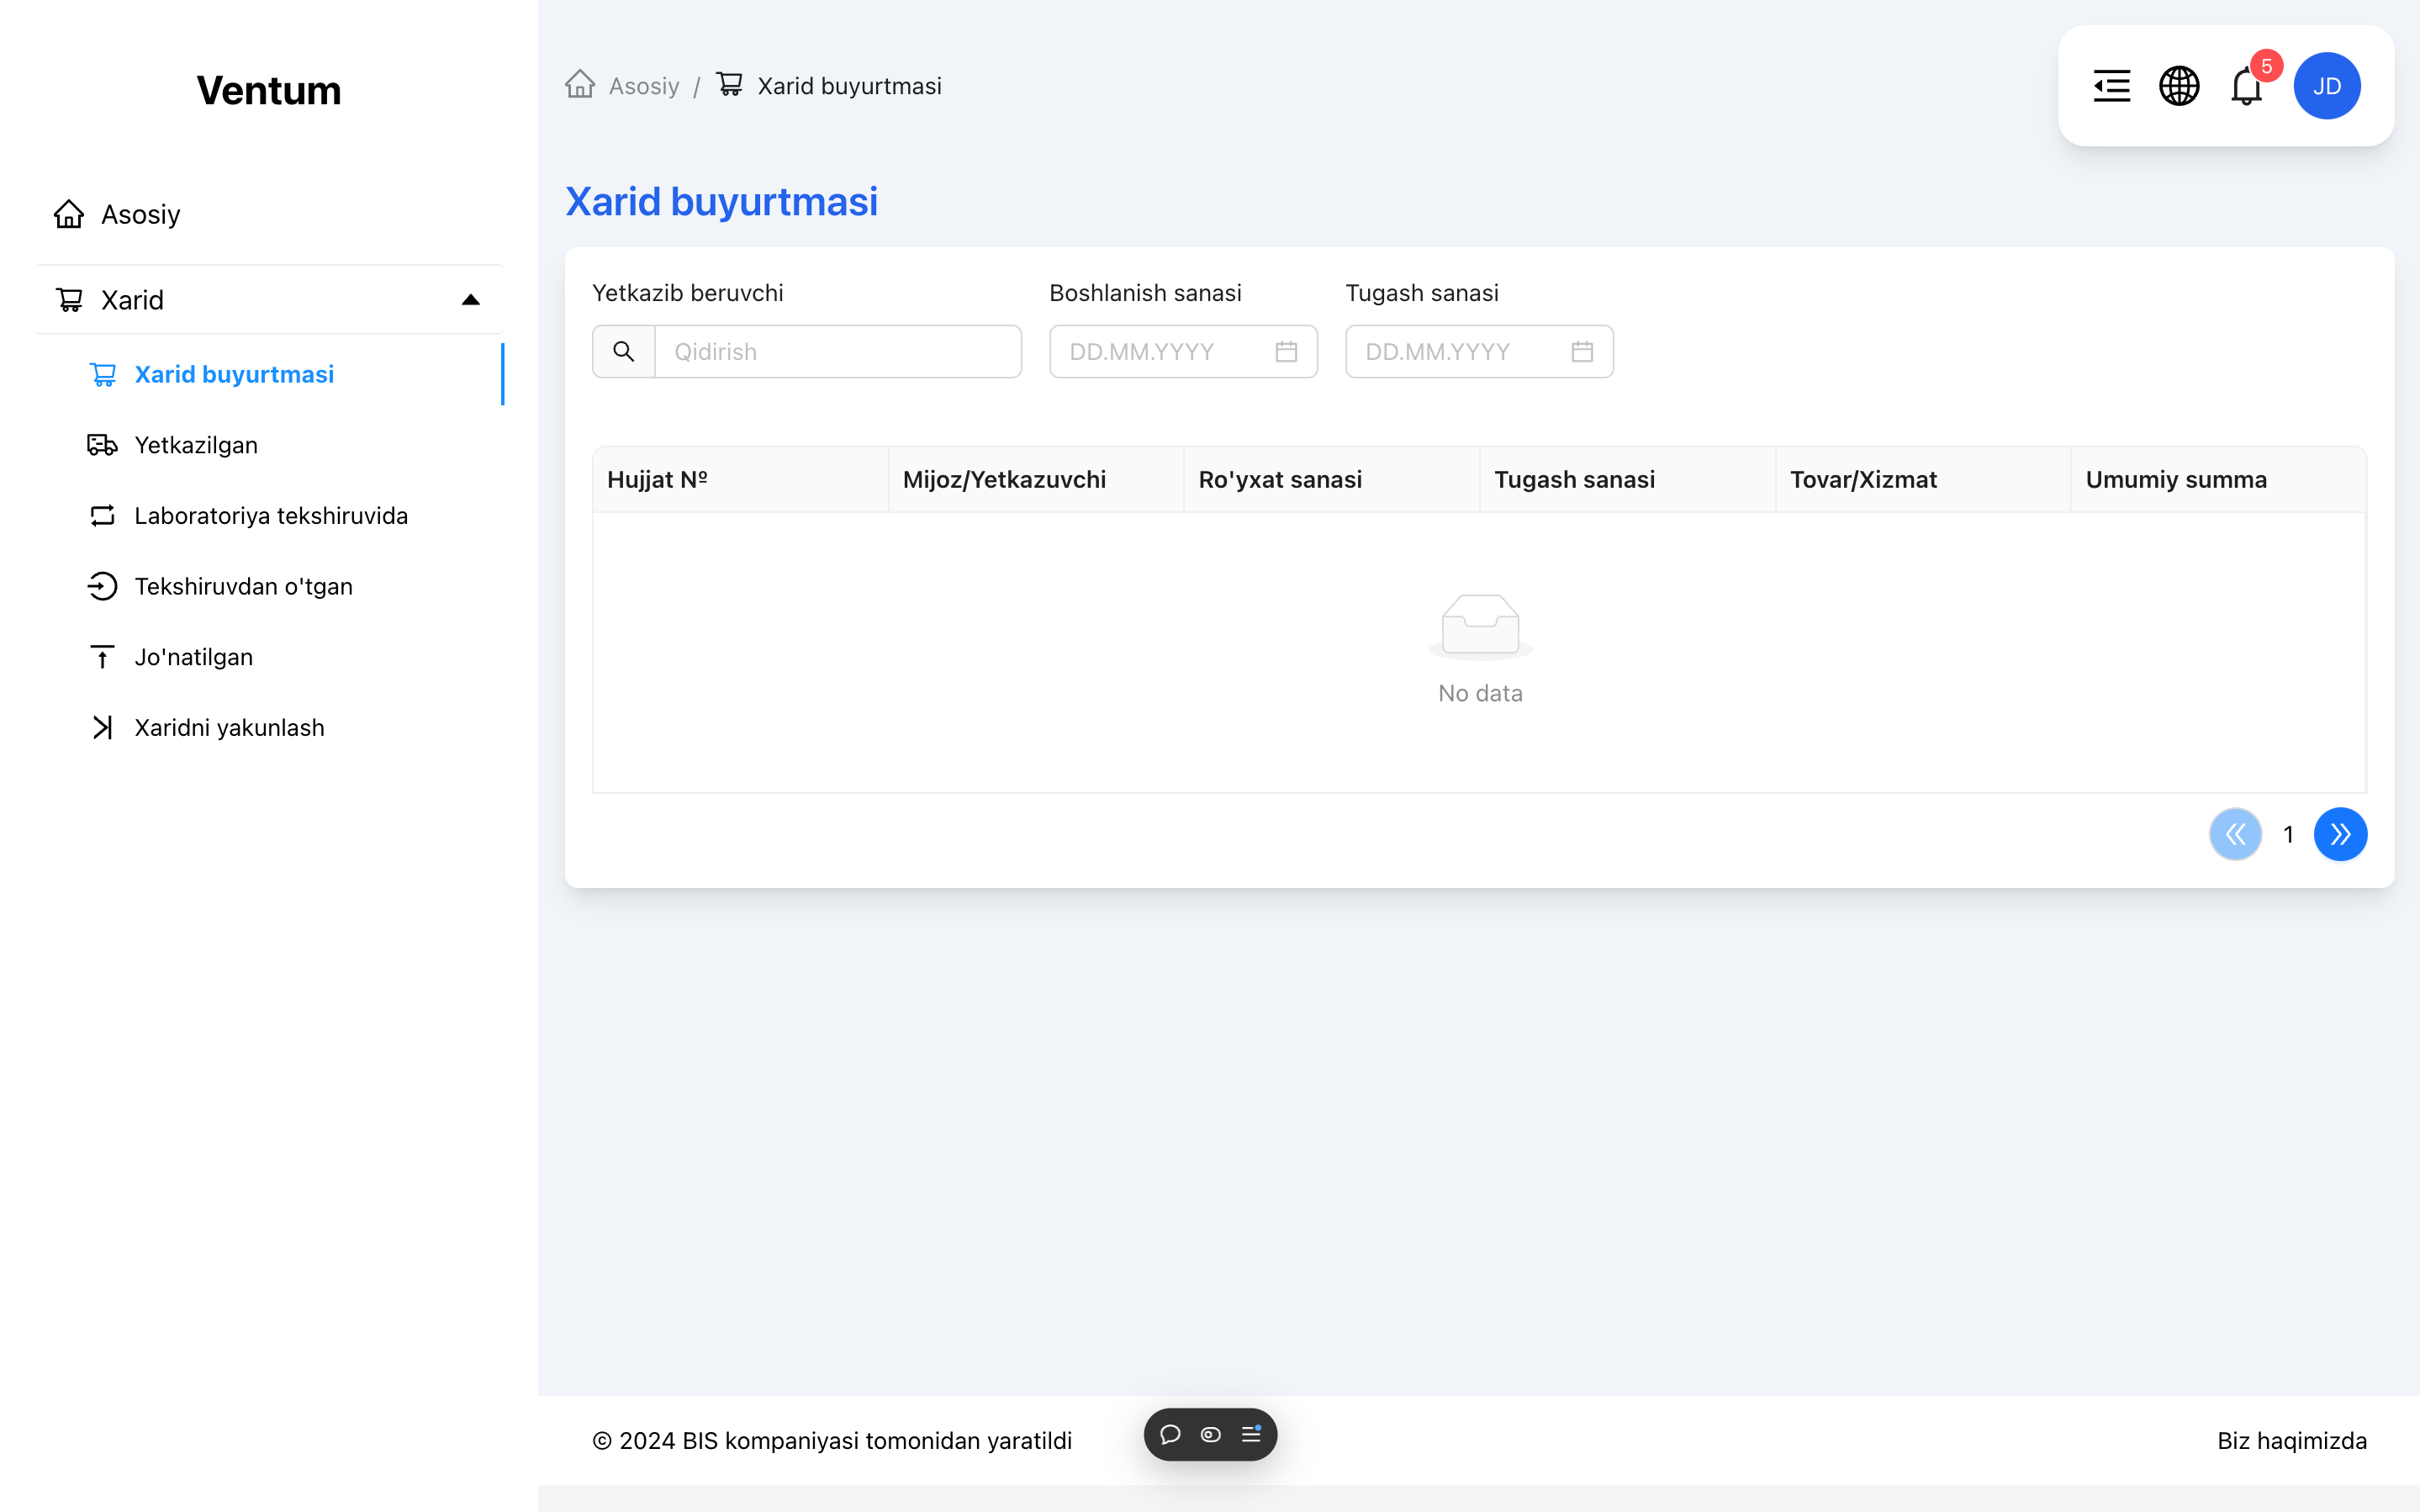The image size is (2420, 1512).
Task: Go to previous page with double-left arrow
Action: coord(2235,834)
